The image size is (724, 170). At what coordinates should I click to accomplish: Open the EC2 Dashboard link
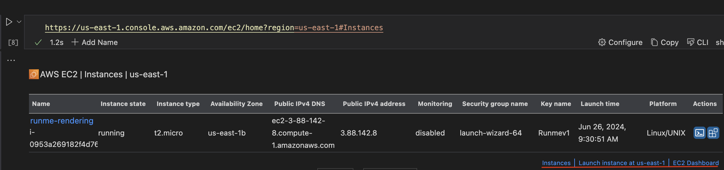pos(696,163)
